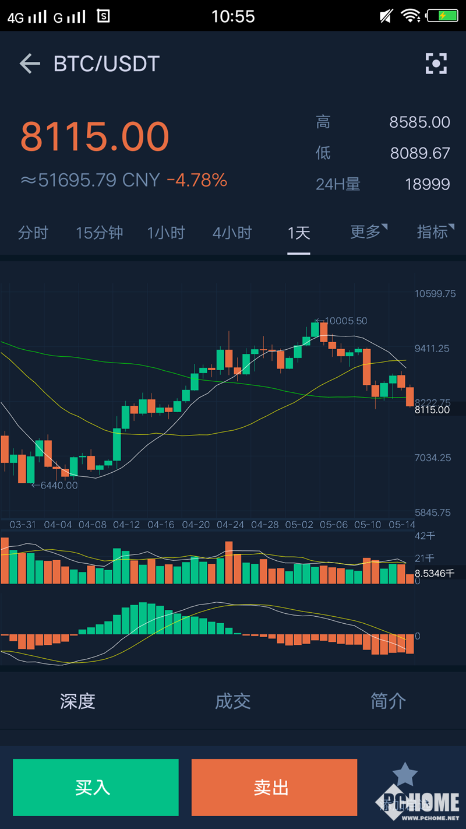Tap the high price 8585.00
The image size is (466, 829).
click(x=419, y=122)
